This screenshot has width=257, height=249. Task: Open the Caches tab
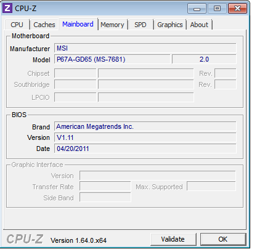tap(44, 25)
